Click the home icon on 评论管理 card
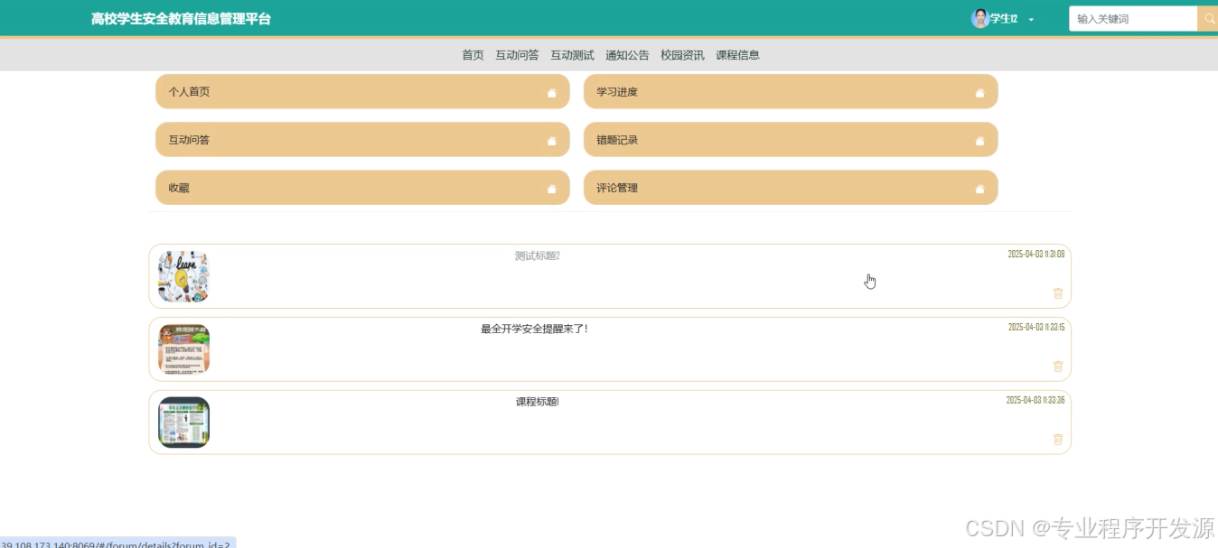 coord(979,189)
